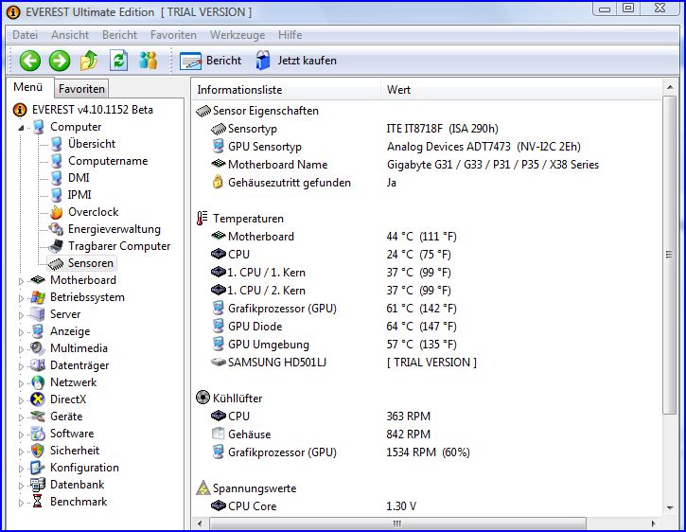Click the Gehäusezutritt gefunden padlock icon
Viewport: 686px width, 532px height.
218,182
